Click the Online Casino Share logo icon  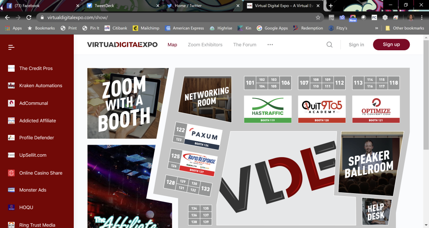(x=11, y=173)
